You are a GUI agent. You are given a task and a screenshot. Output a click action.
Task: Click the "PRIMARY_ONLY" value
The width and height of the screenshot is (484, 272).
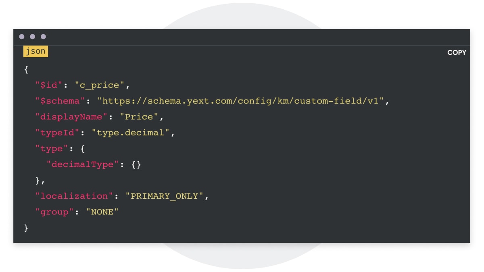pos(165,196)
